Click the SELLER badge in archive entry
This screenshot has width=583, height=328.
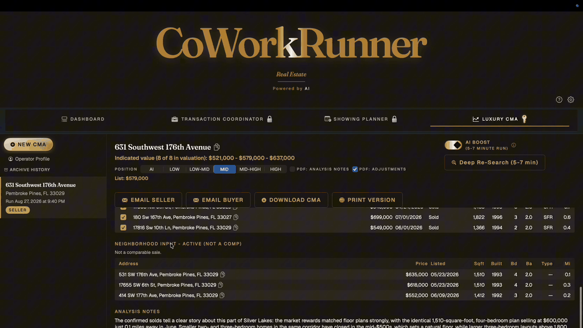point(17,210)
